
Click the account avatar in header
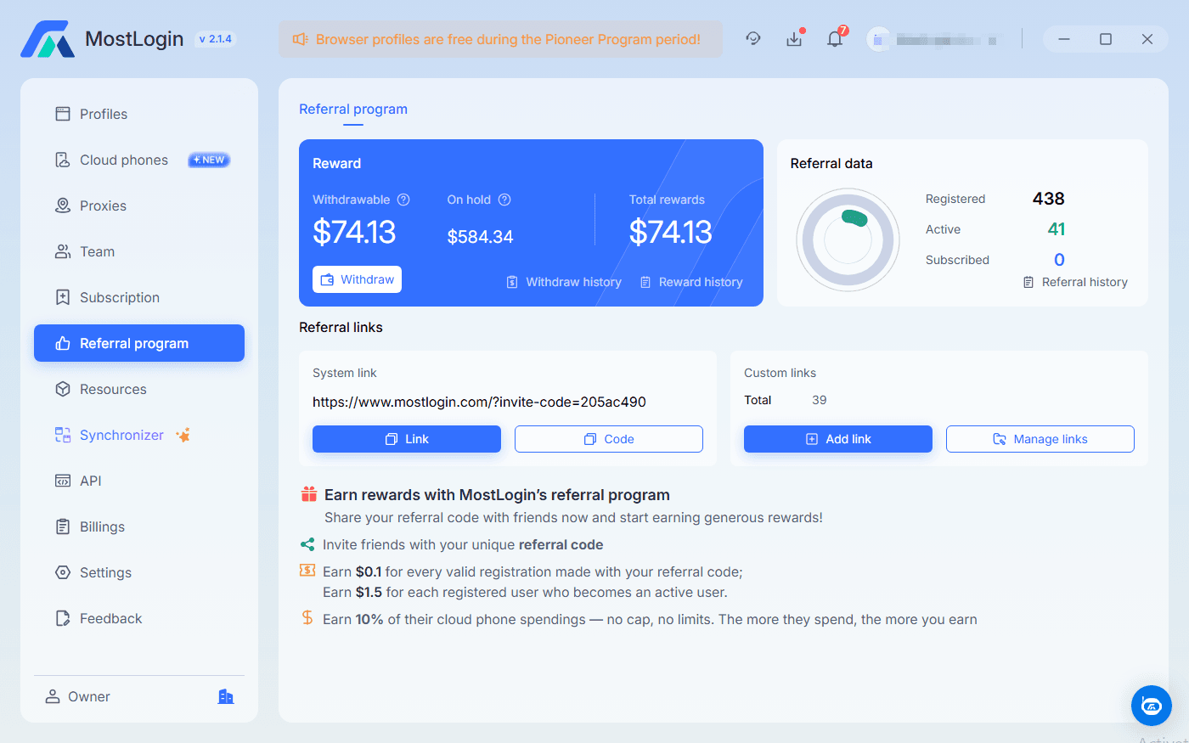[x=878, y=39]
